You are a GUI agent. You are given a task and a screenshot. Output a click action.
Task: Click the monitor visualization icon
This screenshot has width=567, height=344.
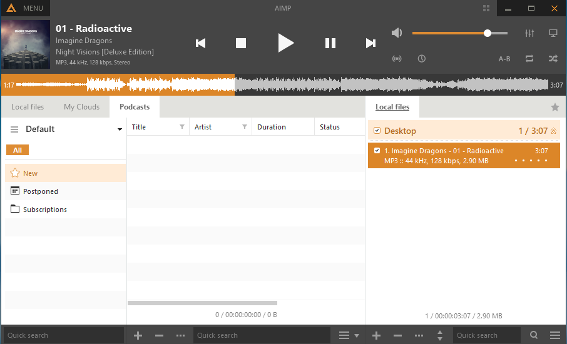point(553,33)
